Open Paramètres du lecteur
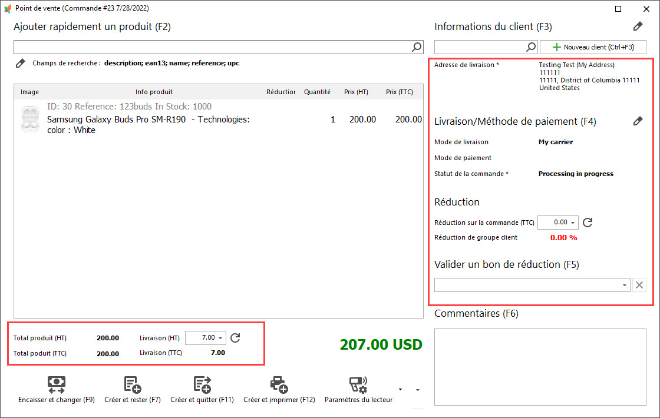This screenshot has height=418, width=660. [x=358, y=390]
